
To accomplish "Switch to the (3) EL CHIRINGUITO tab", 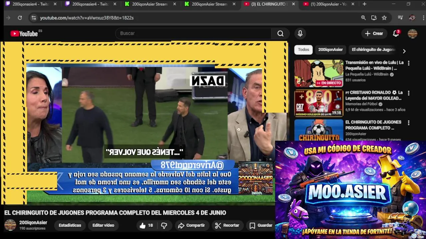I will pos(269,4).
